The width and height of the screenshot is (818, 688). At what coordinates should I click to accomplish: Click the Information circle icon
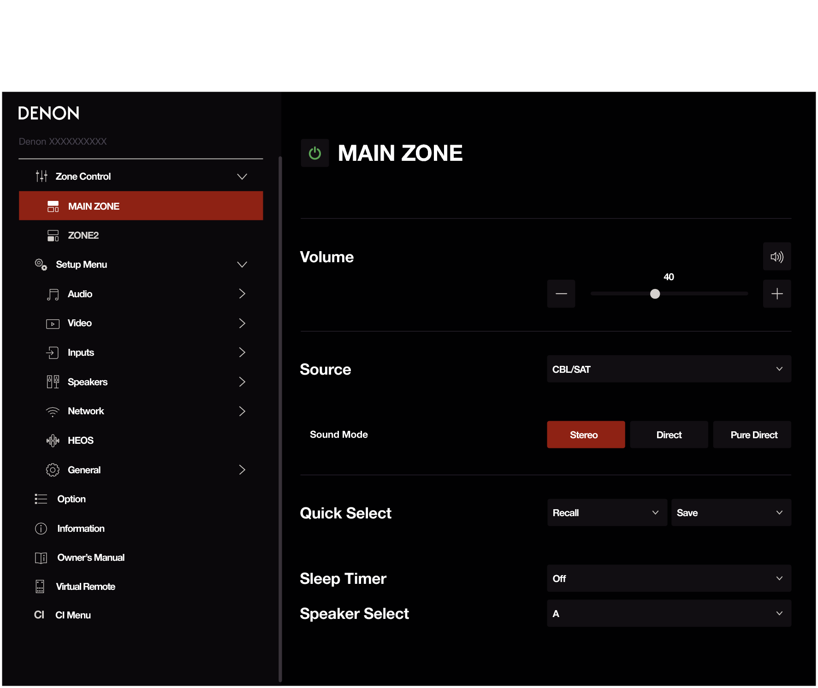coord(41,529)
